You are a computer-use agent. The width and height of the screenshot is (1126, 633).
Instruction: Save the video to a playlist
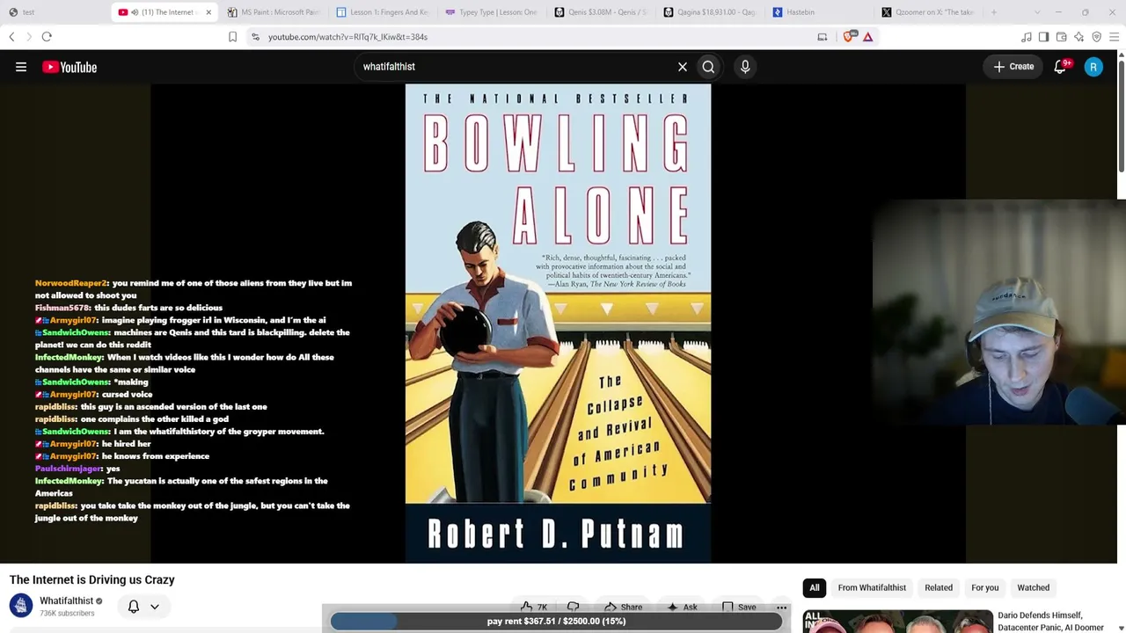[x=739, y=607]
